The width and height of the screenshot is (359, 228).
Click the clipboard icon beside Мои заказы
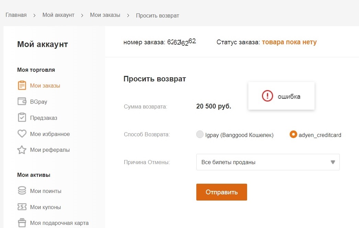coord(22,85)
